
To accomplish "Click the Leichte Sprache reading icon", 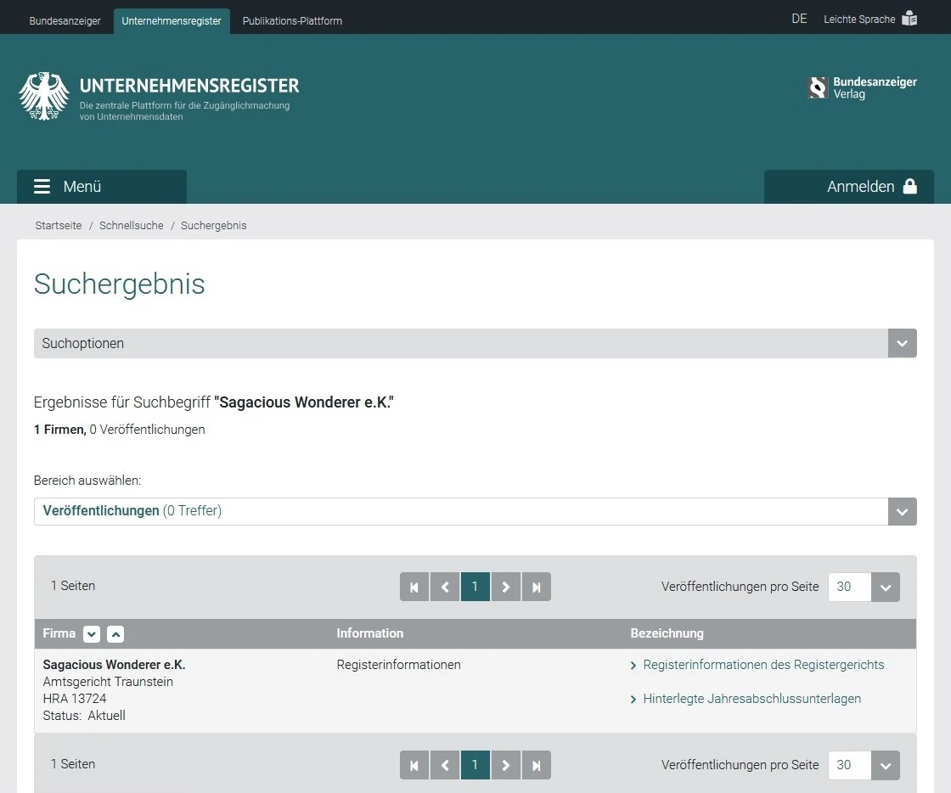I will 909,19.
